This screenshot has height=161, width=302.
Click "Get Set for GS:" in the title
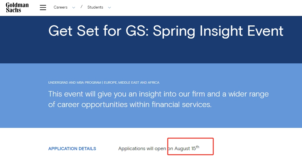pos(99,31)
